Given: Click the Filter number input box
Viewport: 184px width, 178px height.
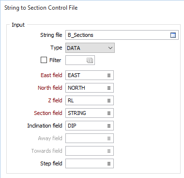Looking at the screenshot, I should pos(80,60).
